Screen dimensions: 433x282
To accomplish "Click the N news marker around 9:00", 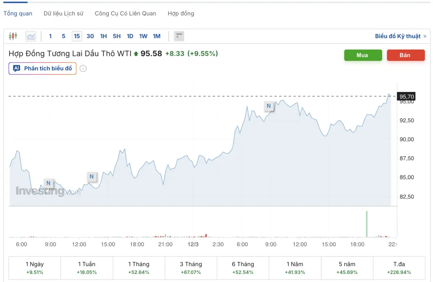I will click(x=48, y=183).
